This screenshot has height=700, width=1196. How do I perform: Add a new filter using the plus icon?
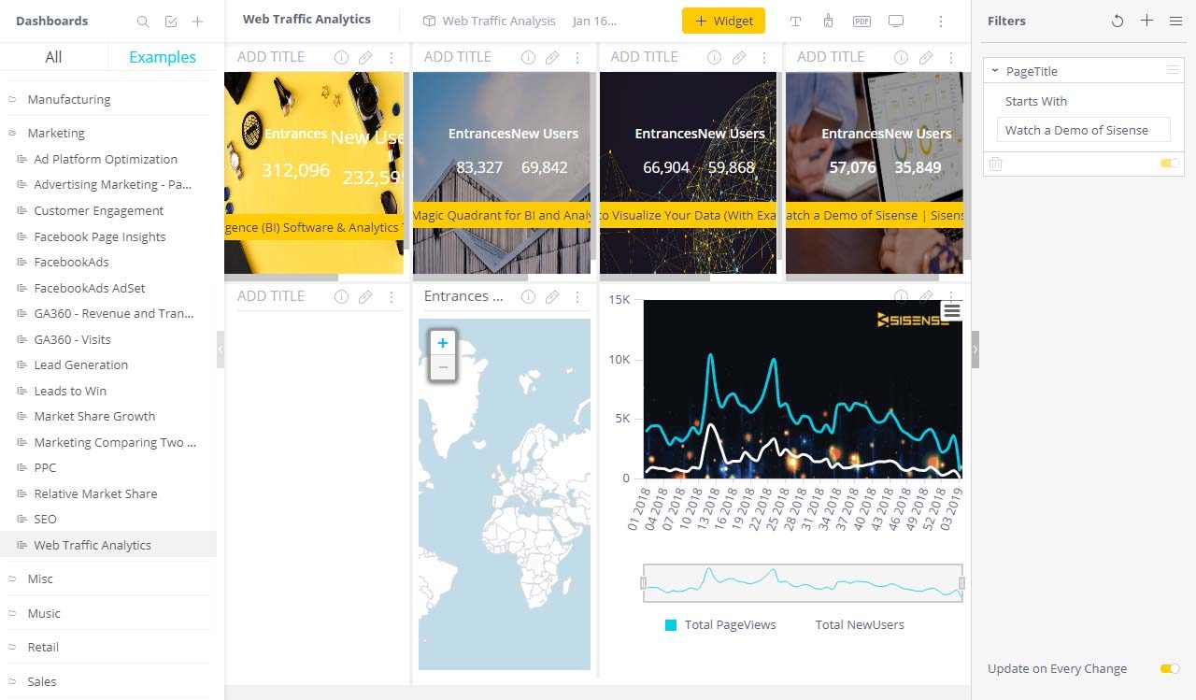point(1147,21)
